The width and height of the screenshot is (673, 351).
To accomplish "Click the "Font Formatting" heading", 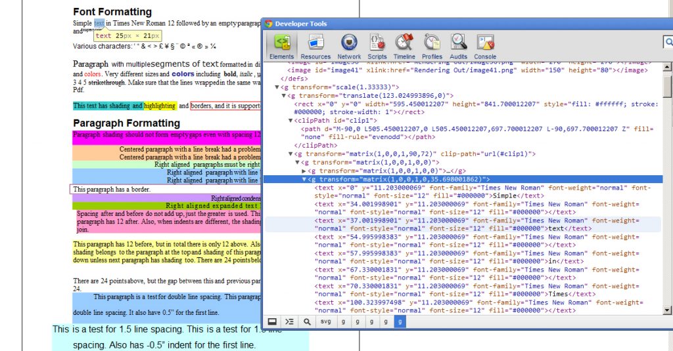I will [x=112, y=12].
